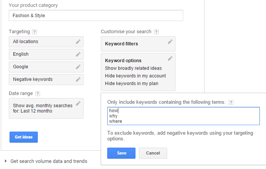Click the Keyword options pencil icon

tap(170, 58)
